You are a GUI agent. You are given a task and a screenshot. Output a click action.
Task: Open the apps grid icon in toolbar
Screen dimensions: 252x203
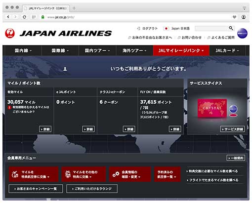pyautogui.click(x=34, y=17)
